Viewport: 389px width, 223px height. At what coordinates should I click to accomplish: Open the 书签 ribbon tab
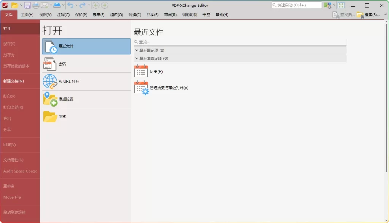[x=206, y=15]
